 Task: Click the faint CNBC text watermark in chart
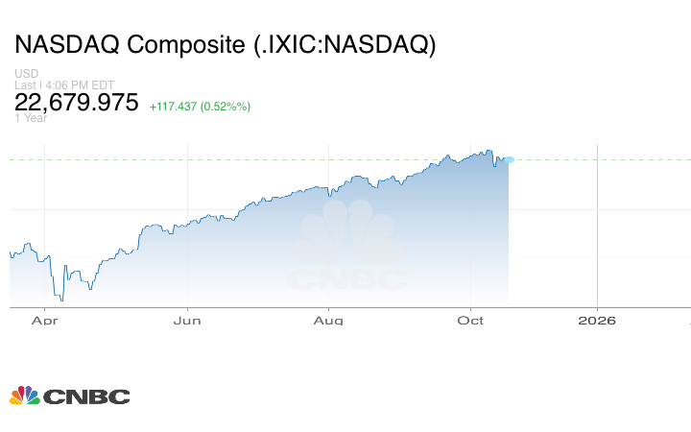pos(347,279)
